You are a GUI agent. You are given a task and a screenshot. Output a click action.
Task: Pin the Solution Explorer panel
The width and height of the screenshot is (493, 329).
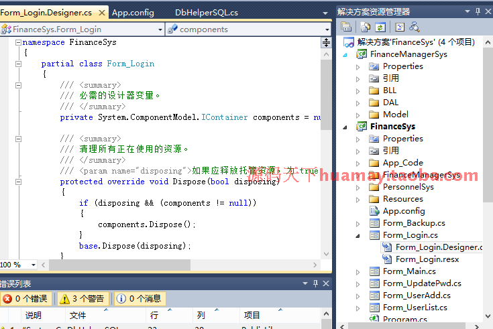click(478, 11)
